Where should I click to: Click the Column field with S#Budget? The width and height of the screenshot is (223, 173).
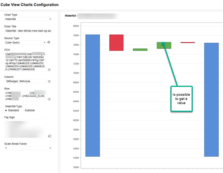tap(25, 81)
